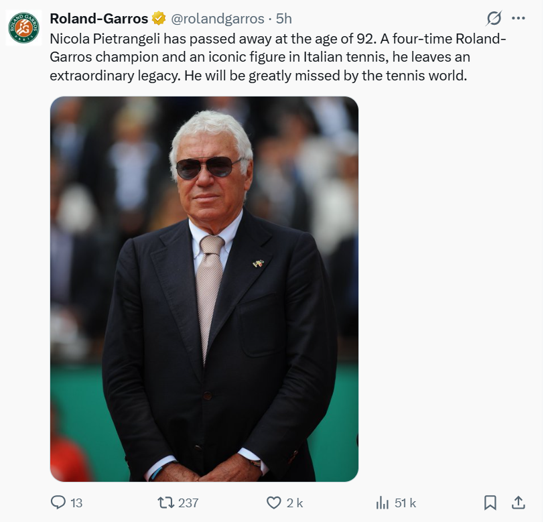
Task: Click the 2 k likes count
Action: 295,503
